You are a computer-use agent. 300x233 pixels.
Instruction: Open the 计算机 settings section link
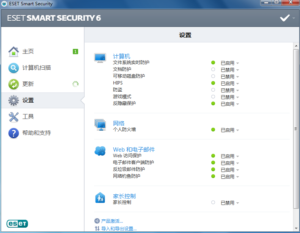pos(121,56)
